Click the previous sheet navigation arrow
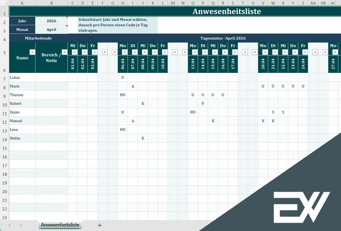The image size is (341, 231). 8,225
